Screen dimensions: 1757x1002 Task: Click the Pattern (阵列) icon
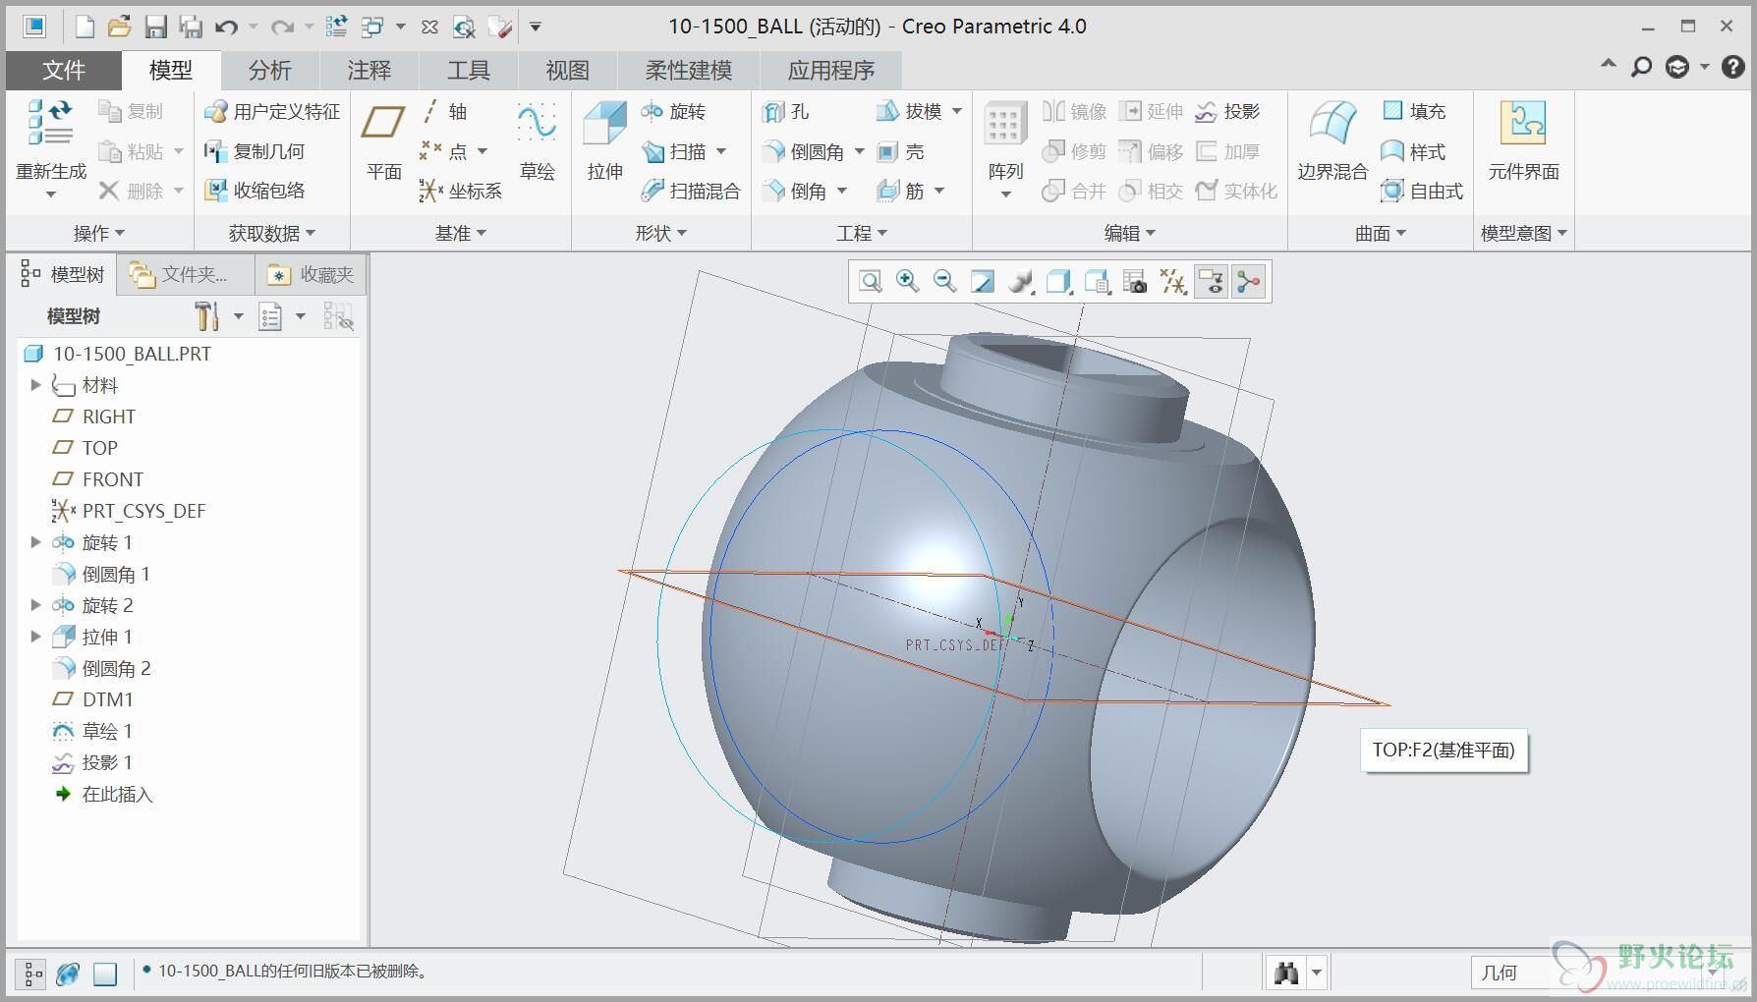point(1003,125)
